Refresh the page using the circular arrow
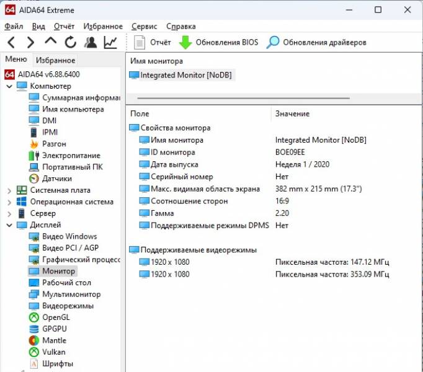This screenshot has height=372, width=423. (71, 42)
